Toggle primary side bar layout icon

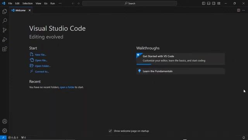coord(203,3)
